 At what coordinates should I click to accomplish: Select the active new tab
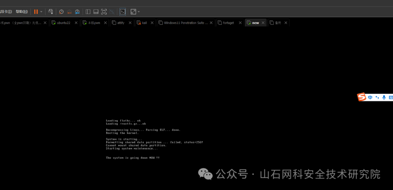tap(255, 23)
